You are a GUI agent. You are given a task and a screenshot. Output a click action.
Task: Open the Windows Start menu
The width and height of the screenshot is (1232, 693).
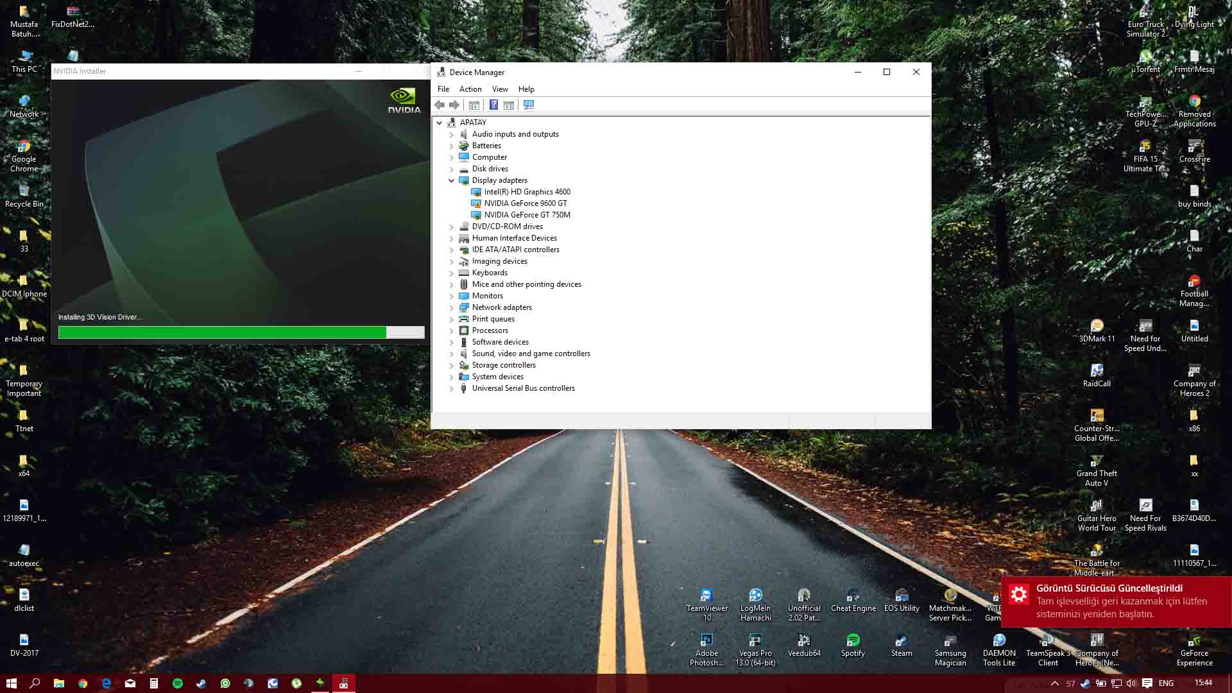pyautogui.click(x=11, y=683)
